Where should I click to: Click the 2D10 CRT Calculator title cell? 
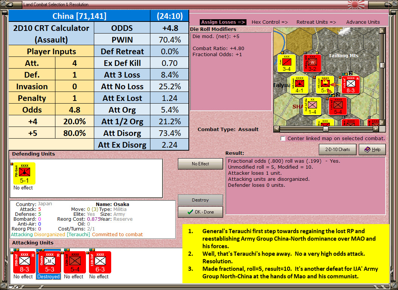[51, 34]
